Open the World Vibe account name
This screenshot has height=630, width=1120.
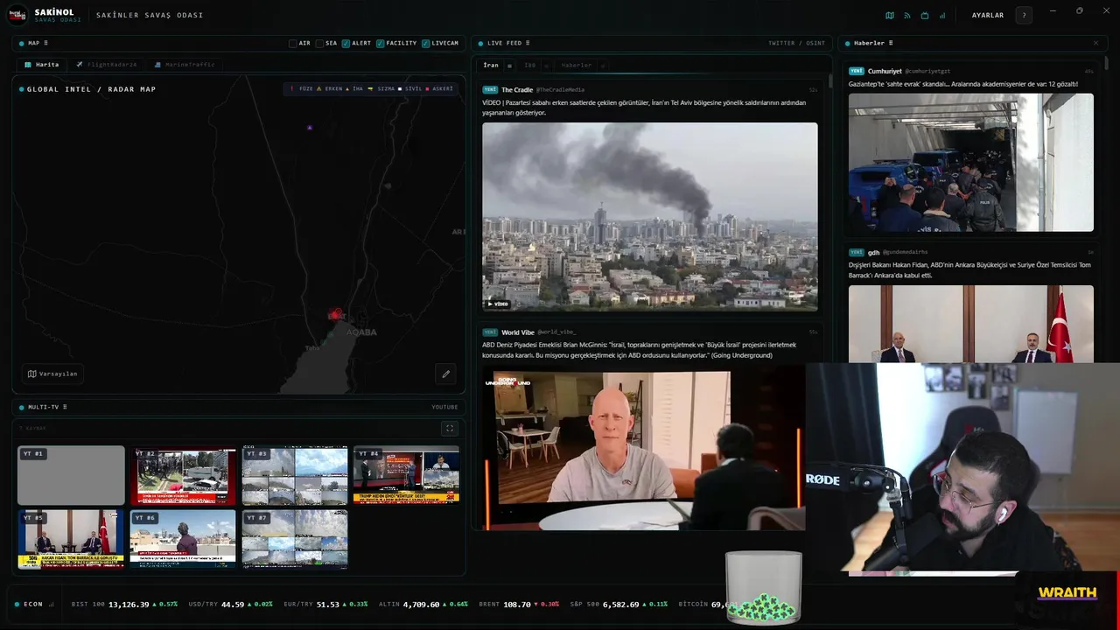coord(518,332)
